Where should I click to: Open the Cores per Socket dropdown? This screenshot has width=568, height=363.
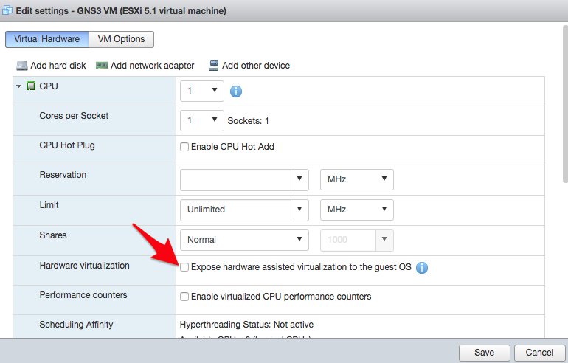point(202,121)
